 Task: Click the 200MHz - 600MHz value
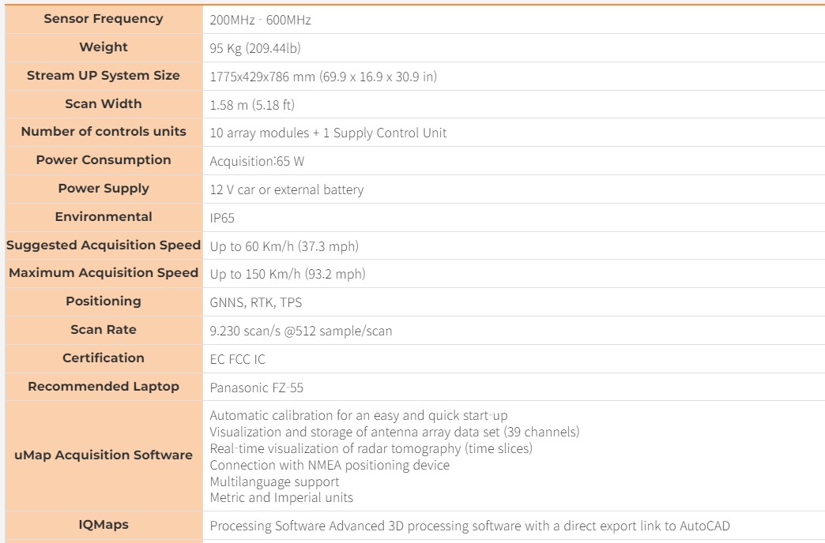260,20
